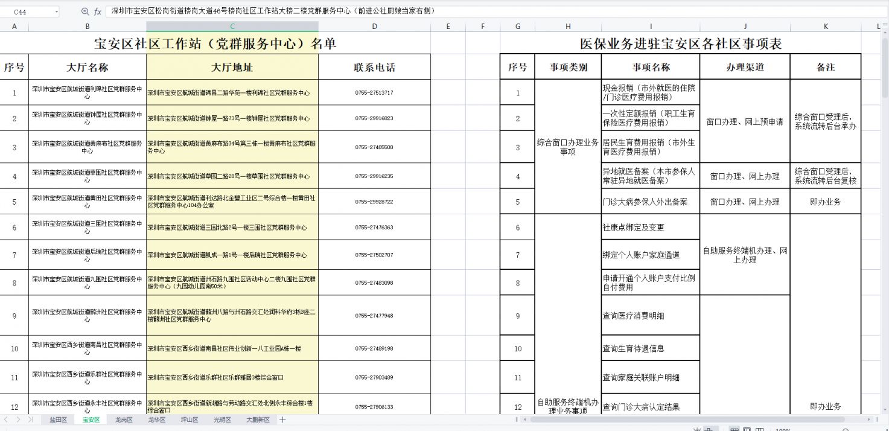The width and height of the screenshot is (889, 431).
Task: Click phone number 0755-29928722
Action: pos(375,202)
